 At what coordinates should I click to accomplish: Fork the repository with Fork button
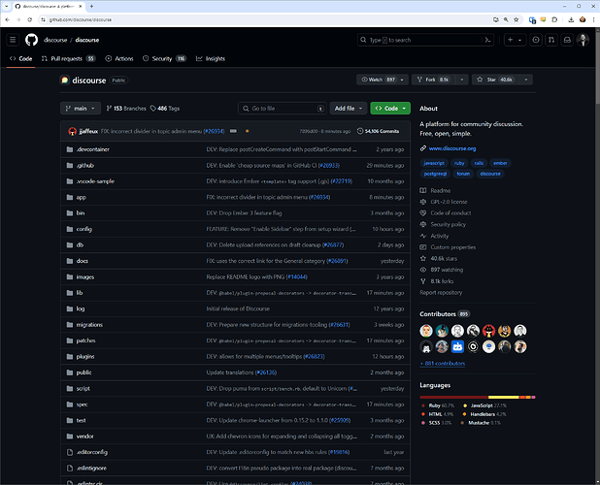(434, 80)
